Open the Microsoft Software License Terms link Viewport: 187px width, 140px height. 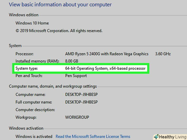93,136
